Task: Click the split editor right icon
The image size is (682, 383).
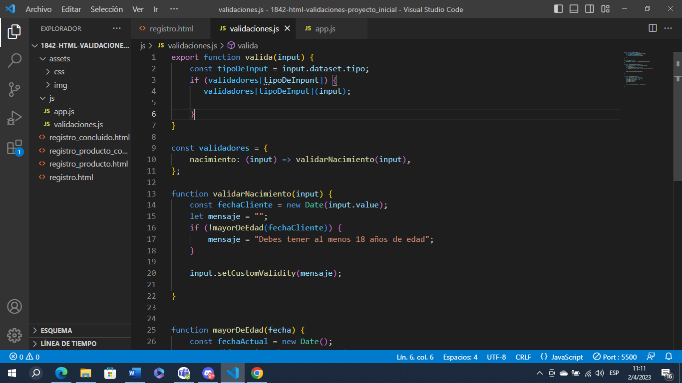Action: (x=653, y=28)
